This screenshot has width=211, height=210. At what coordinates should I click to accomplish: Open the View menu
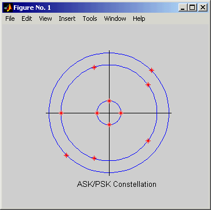(45, 19)
